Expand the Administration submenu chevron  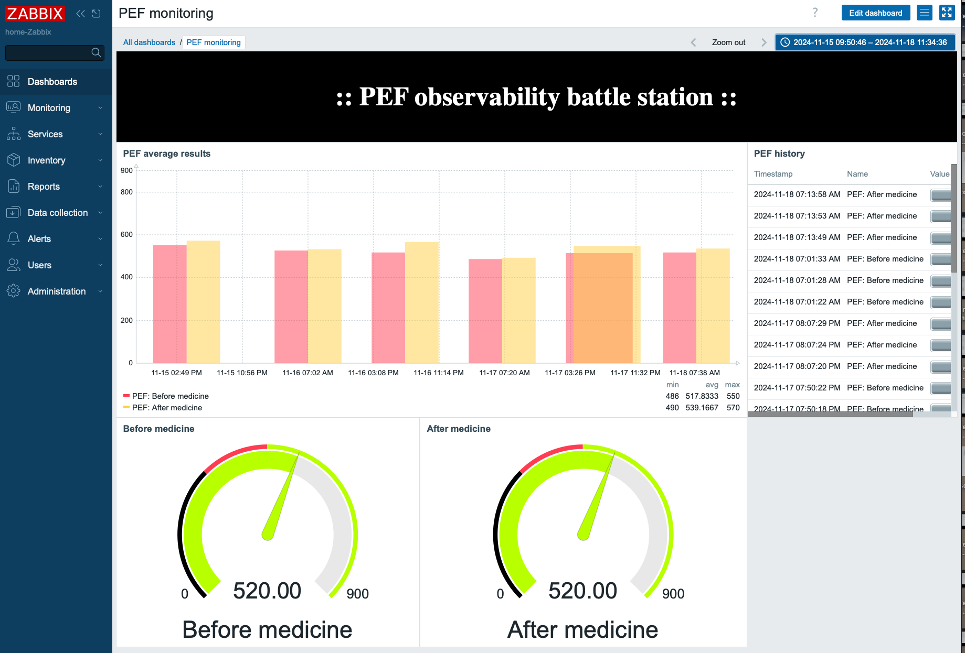click(100, 291)
